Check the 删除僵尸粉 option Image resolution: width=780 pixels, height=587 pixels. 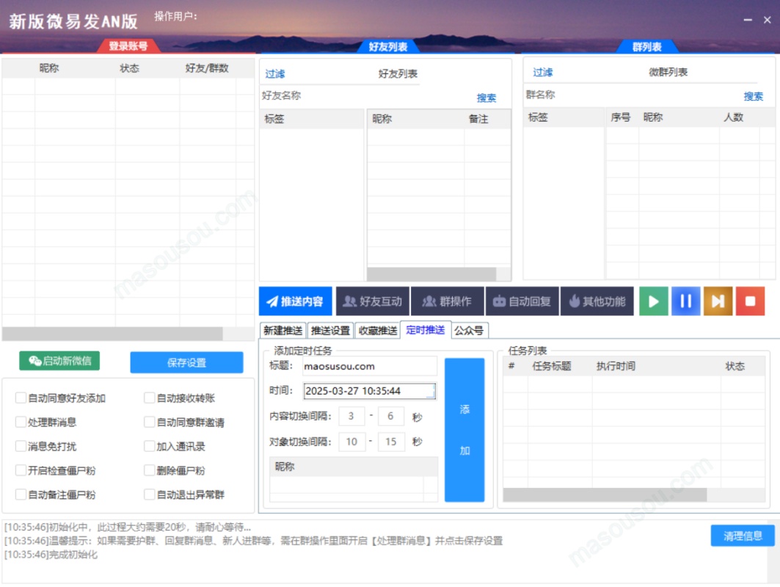149,470
